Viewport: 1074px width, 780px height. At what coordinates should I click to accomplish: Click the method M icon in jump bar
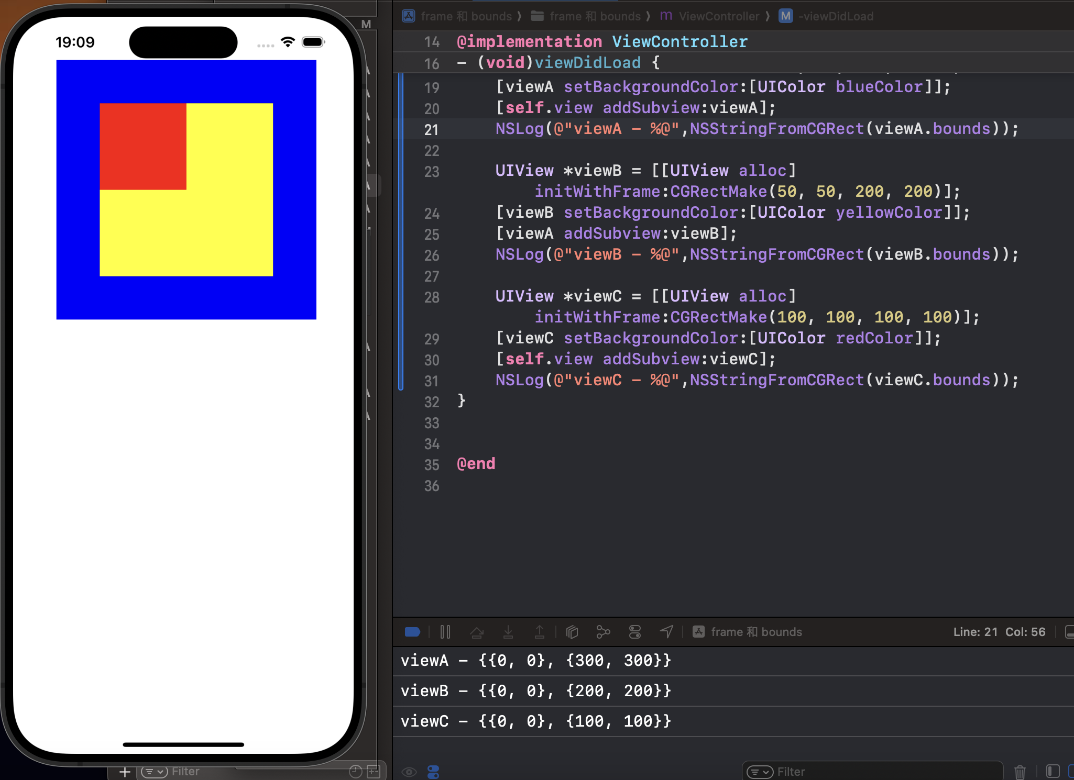click(786, 16)
